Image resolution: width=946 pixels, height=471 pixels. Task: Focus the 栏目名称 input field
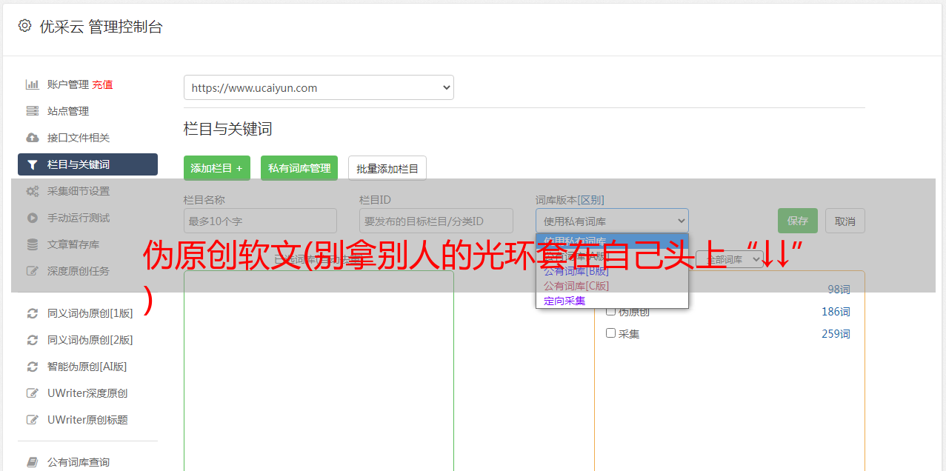point(260,221)
